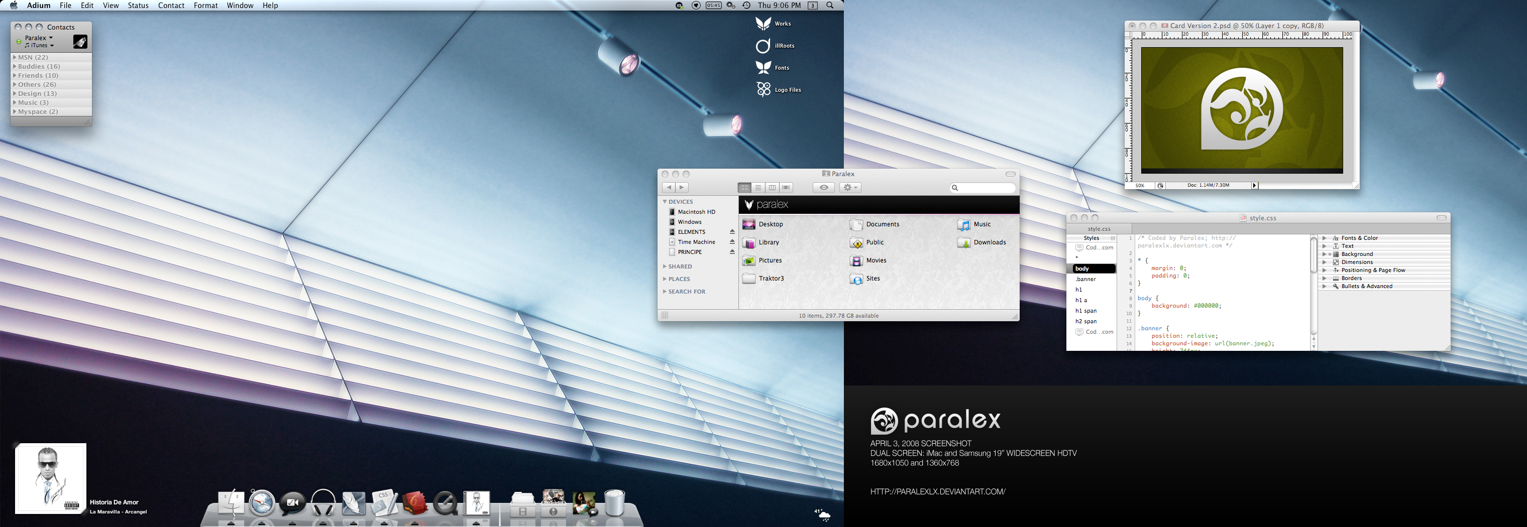
Task: Expand SEARCH FOR section in Finder sidebar
Action: [665, 291]
